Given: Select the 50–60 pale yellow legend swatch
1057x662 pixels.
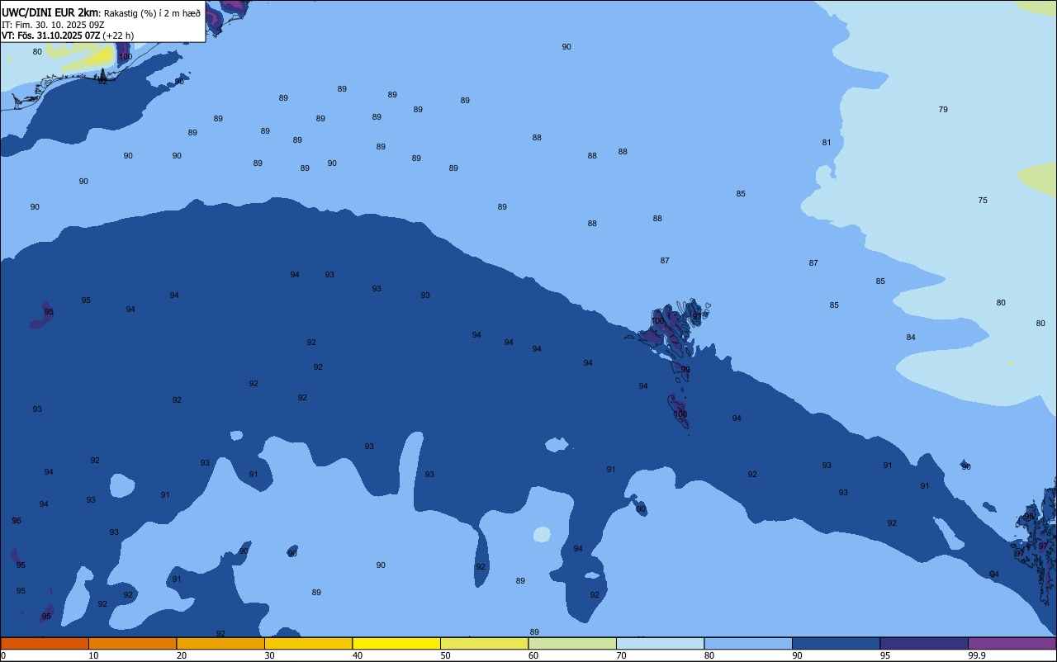Looking at the screenshot, I should 484,643.
